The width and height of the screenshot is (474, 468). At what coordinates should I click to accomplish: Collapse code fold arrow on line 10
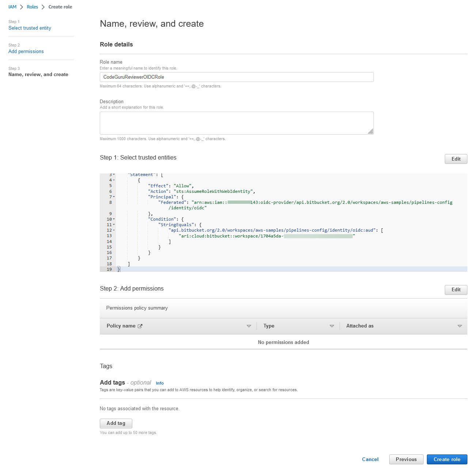coord(114,219)
